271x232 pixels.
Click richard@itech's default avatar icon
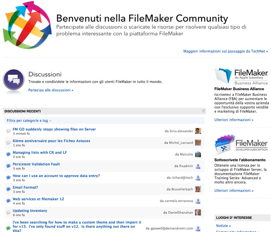click(x=198, y=178)
